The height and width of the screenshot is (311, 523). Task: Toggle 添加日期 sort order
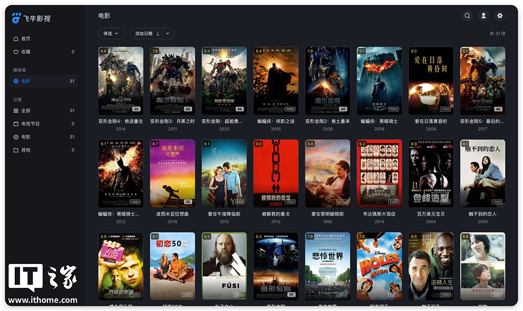pos(157,34)
